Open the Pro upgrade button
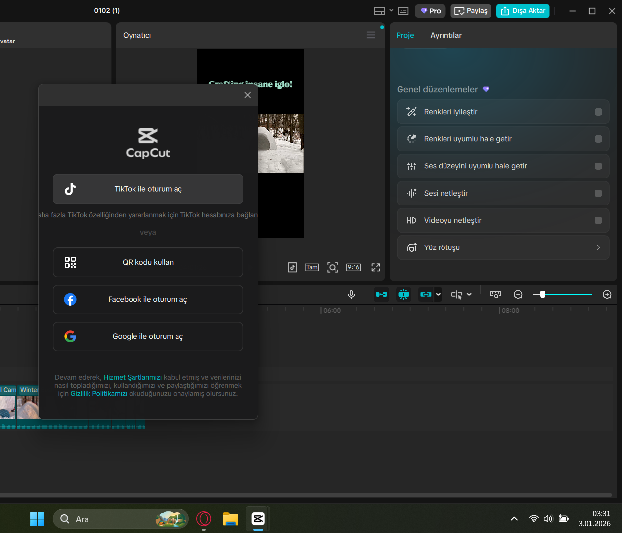This screenshot has width=622, height=533. point(430,11)
